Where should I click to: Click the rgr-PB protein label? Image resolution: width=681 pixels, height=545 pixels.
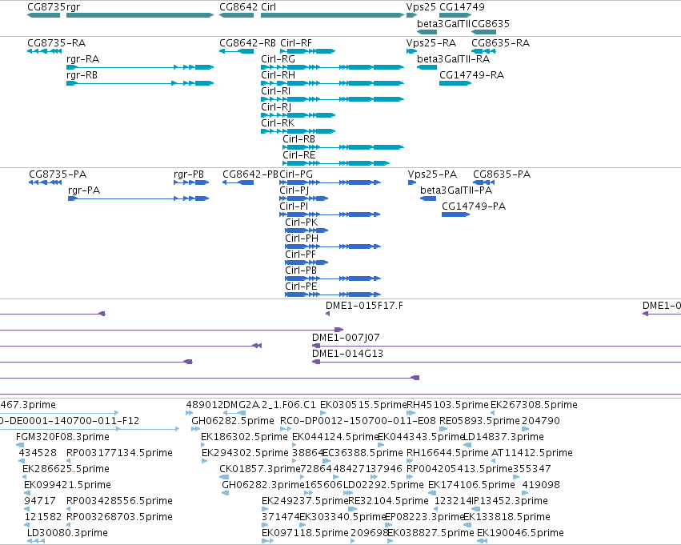tap(189, 174)
